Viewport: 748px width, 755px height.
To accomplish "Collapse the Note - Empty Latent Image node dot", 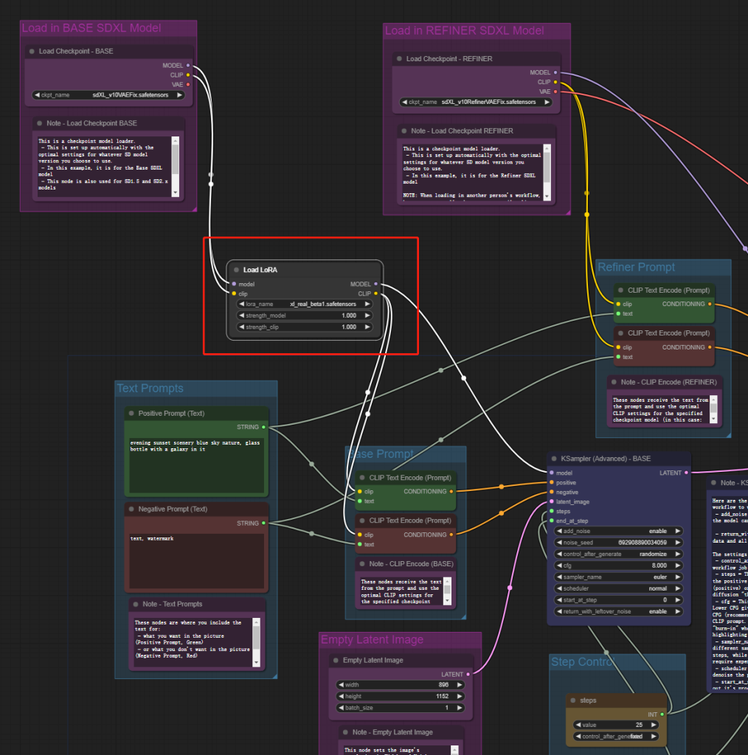I will coord(345,732).
